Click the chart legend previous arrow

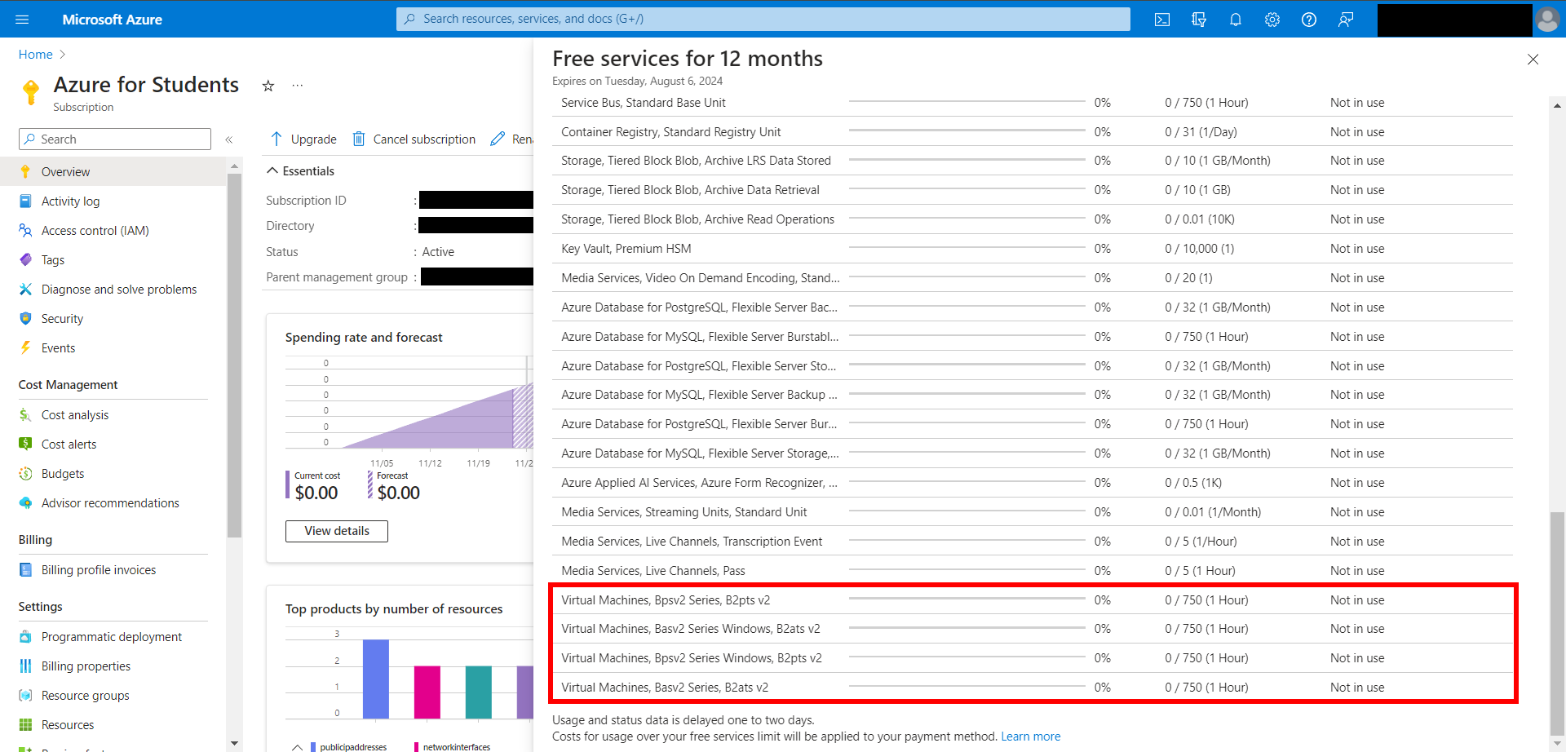(297, 746)
